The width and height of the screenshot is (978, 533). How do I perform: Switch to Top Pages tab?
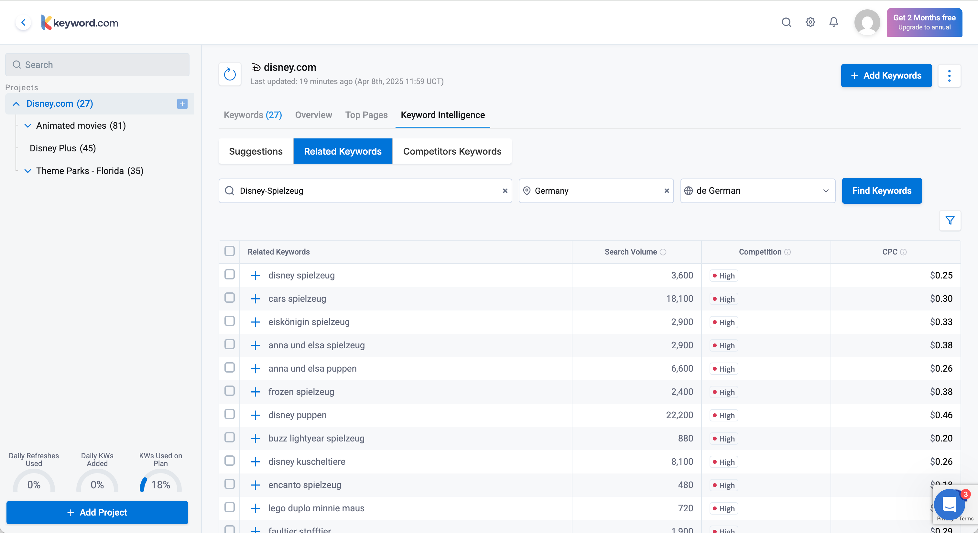(x=366, y=115)
